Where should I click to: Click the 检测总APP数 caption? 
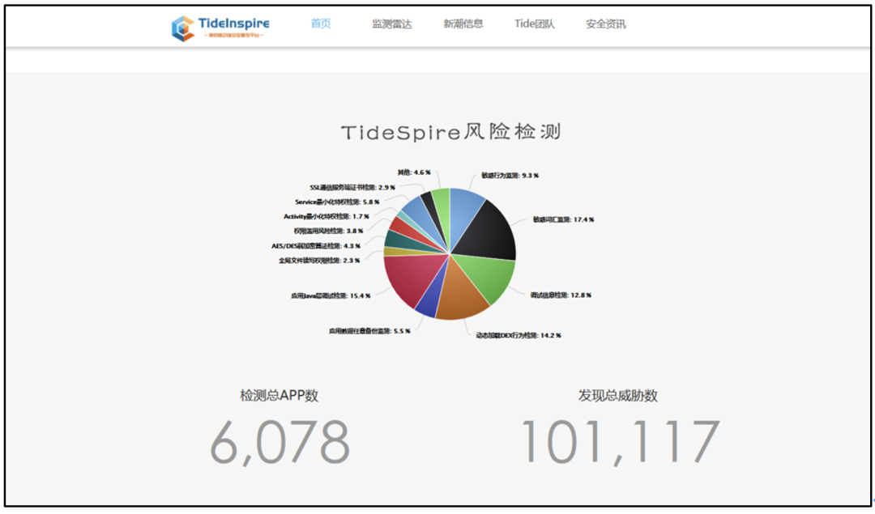pyautogui.click(x=279, y=395)
